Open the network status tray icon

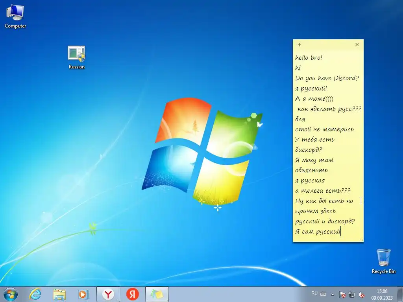tap(351, 295)
